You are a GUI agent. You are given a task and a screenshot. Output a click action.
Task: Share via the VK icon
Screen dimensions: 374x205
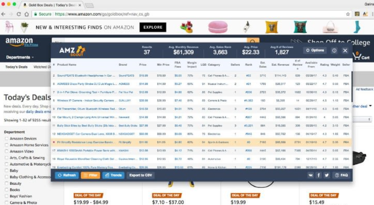click(310, 175)
